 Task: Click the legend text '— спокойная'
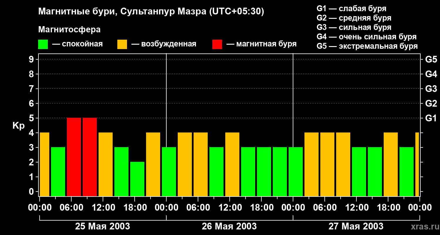pyautogui.click(x=77, y=44)
